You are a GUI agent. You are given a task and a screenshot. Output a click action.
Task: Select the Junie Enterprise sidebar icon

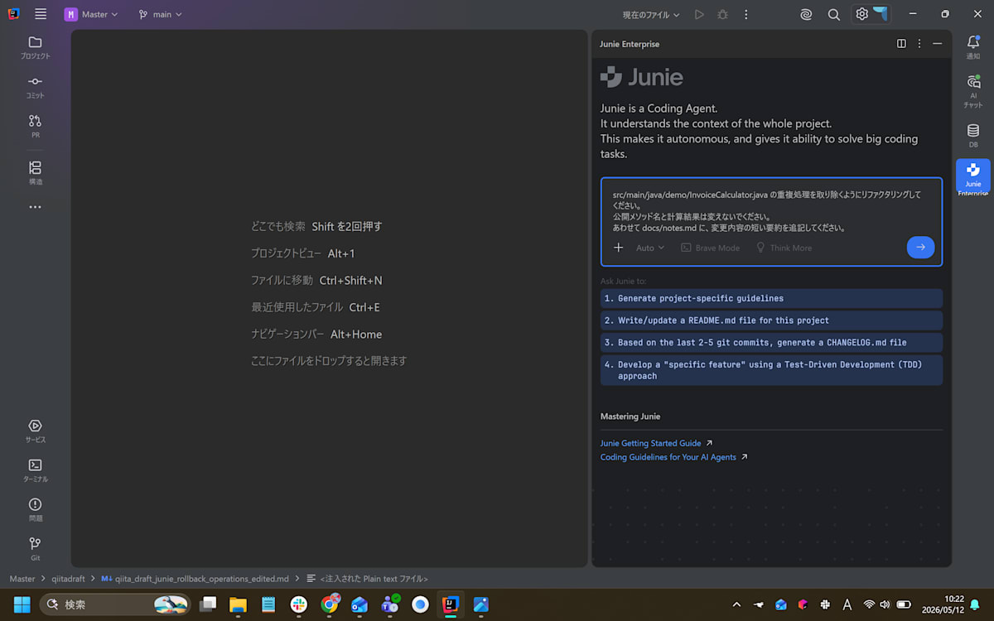(973, 176)
